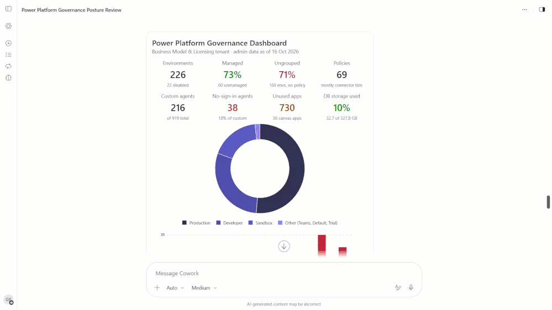This screenshot has height=310, width=552.
Task: Click the Managed value 73%
Action: [232, 74]
